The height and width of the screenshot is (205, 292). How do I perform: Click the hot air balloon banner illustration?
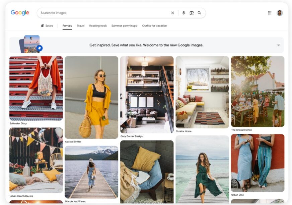click(31, 44)
